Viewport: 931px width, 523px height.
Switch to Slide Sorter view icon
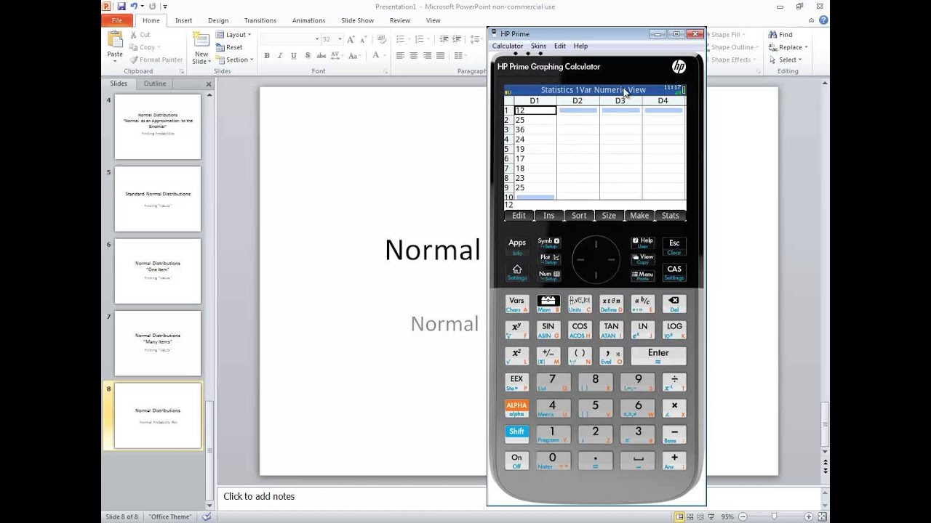coord(690,516)
